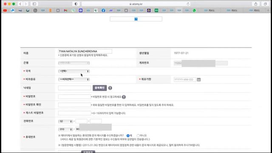Show all tabs overview button

pos(265,4)
